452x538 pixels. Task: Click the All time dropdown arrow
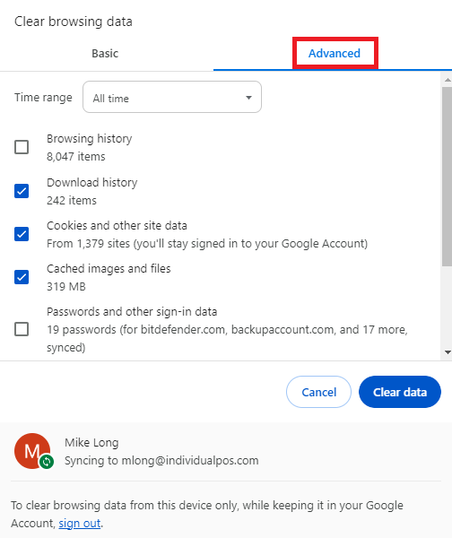point(248,98)
